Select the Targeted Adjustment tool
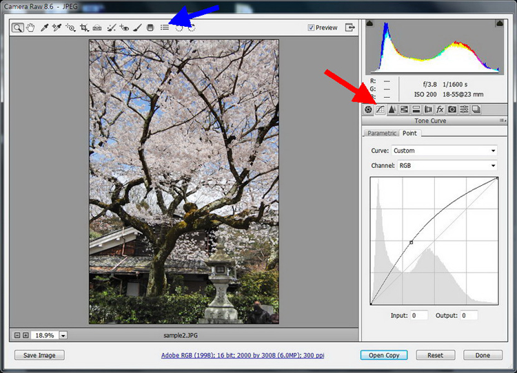 click(x=70, y=28)
